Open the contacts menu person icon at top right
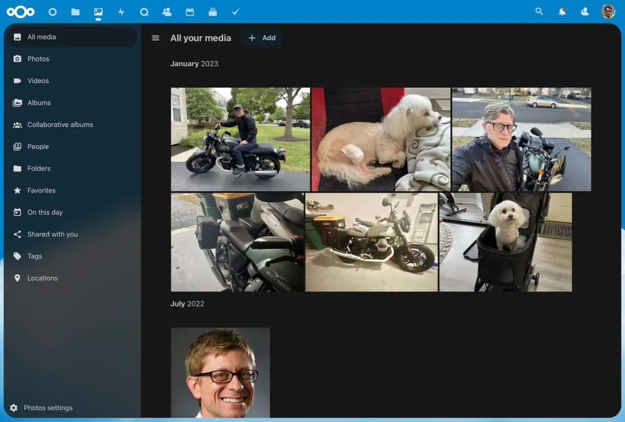The width and height of the screenshot is (625, 422). tap(584, 11)
